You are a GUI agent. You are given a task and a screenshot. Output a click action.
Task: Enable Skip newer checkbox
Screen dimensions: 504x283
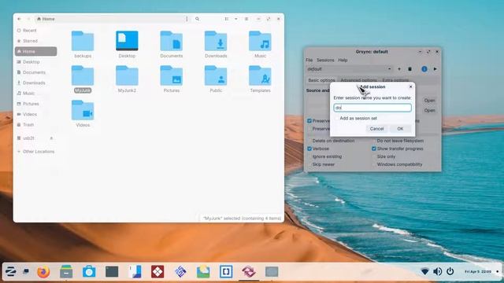coord(309,164)
